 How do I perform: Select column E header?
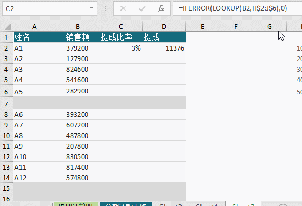202,26
